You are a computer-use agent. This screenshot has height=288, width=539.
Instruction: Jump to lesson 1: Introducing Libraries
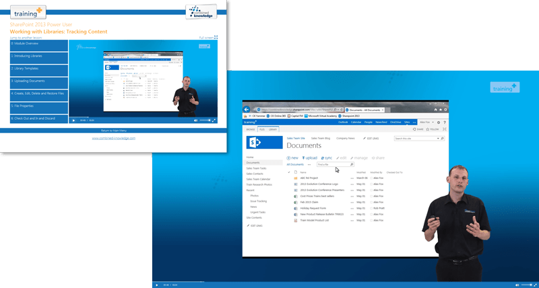(39, 58)
